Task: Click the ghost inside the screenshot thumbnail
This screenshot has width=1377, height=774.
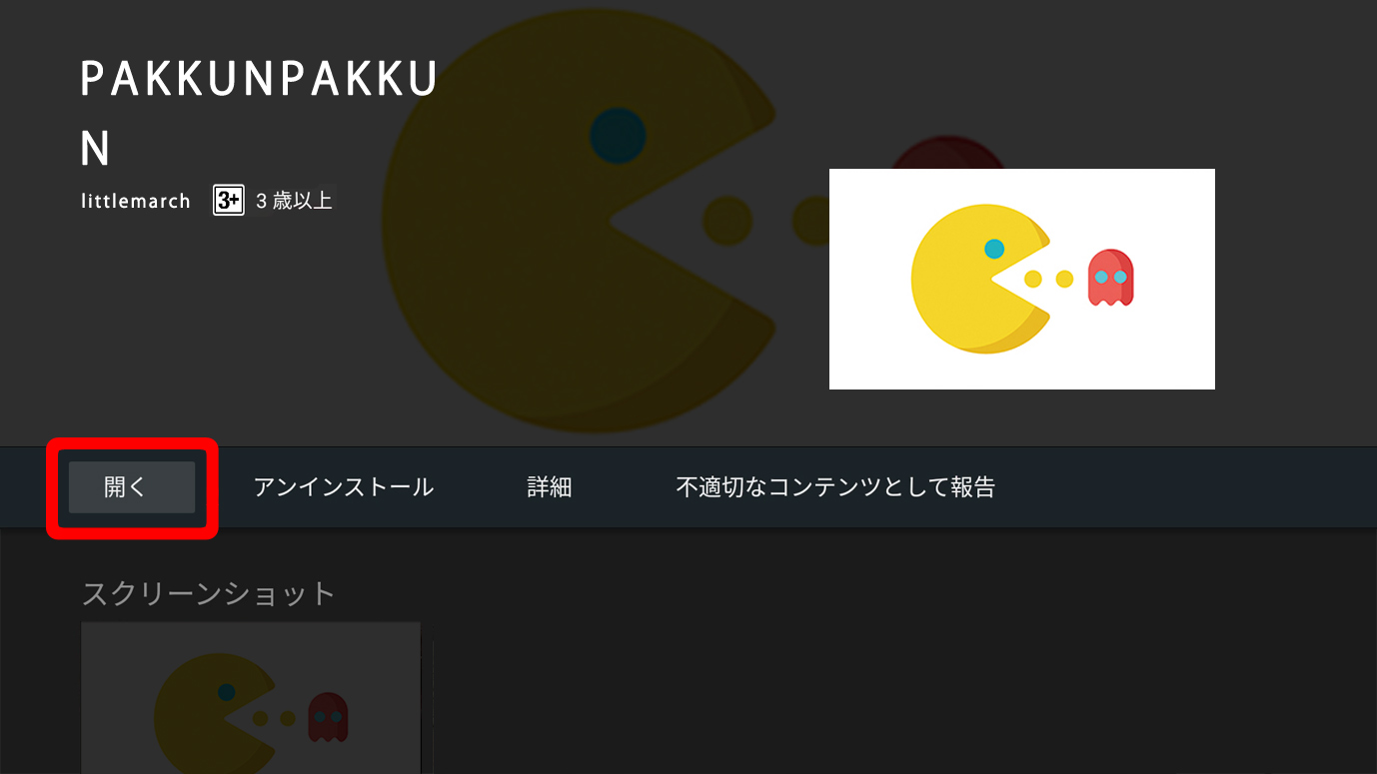Action: 328,716
